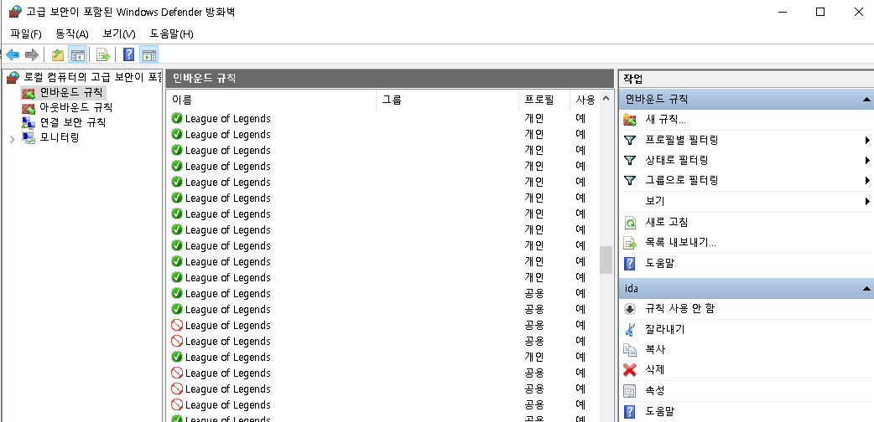The width and height of the screenshot is (874, 422).
Task: Click the blue question mark toolbar icon
Action: click(129, 54)
